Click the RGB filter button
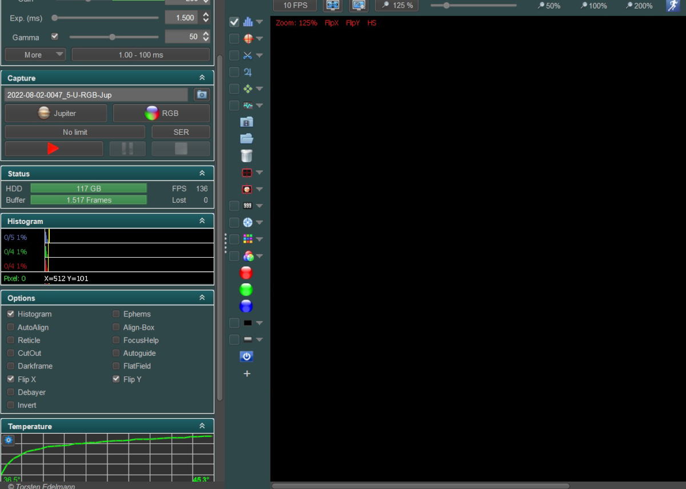The height and width of the screenshot is (489, 686). pos(161,113)
